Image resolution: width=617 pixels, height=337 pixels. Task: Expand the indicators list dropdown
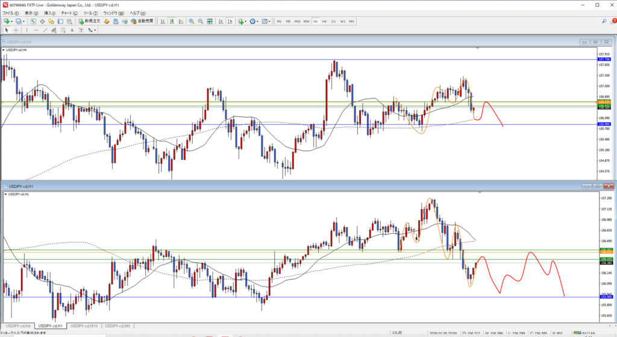point(245,21)
